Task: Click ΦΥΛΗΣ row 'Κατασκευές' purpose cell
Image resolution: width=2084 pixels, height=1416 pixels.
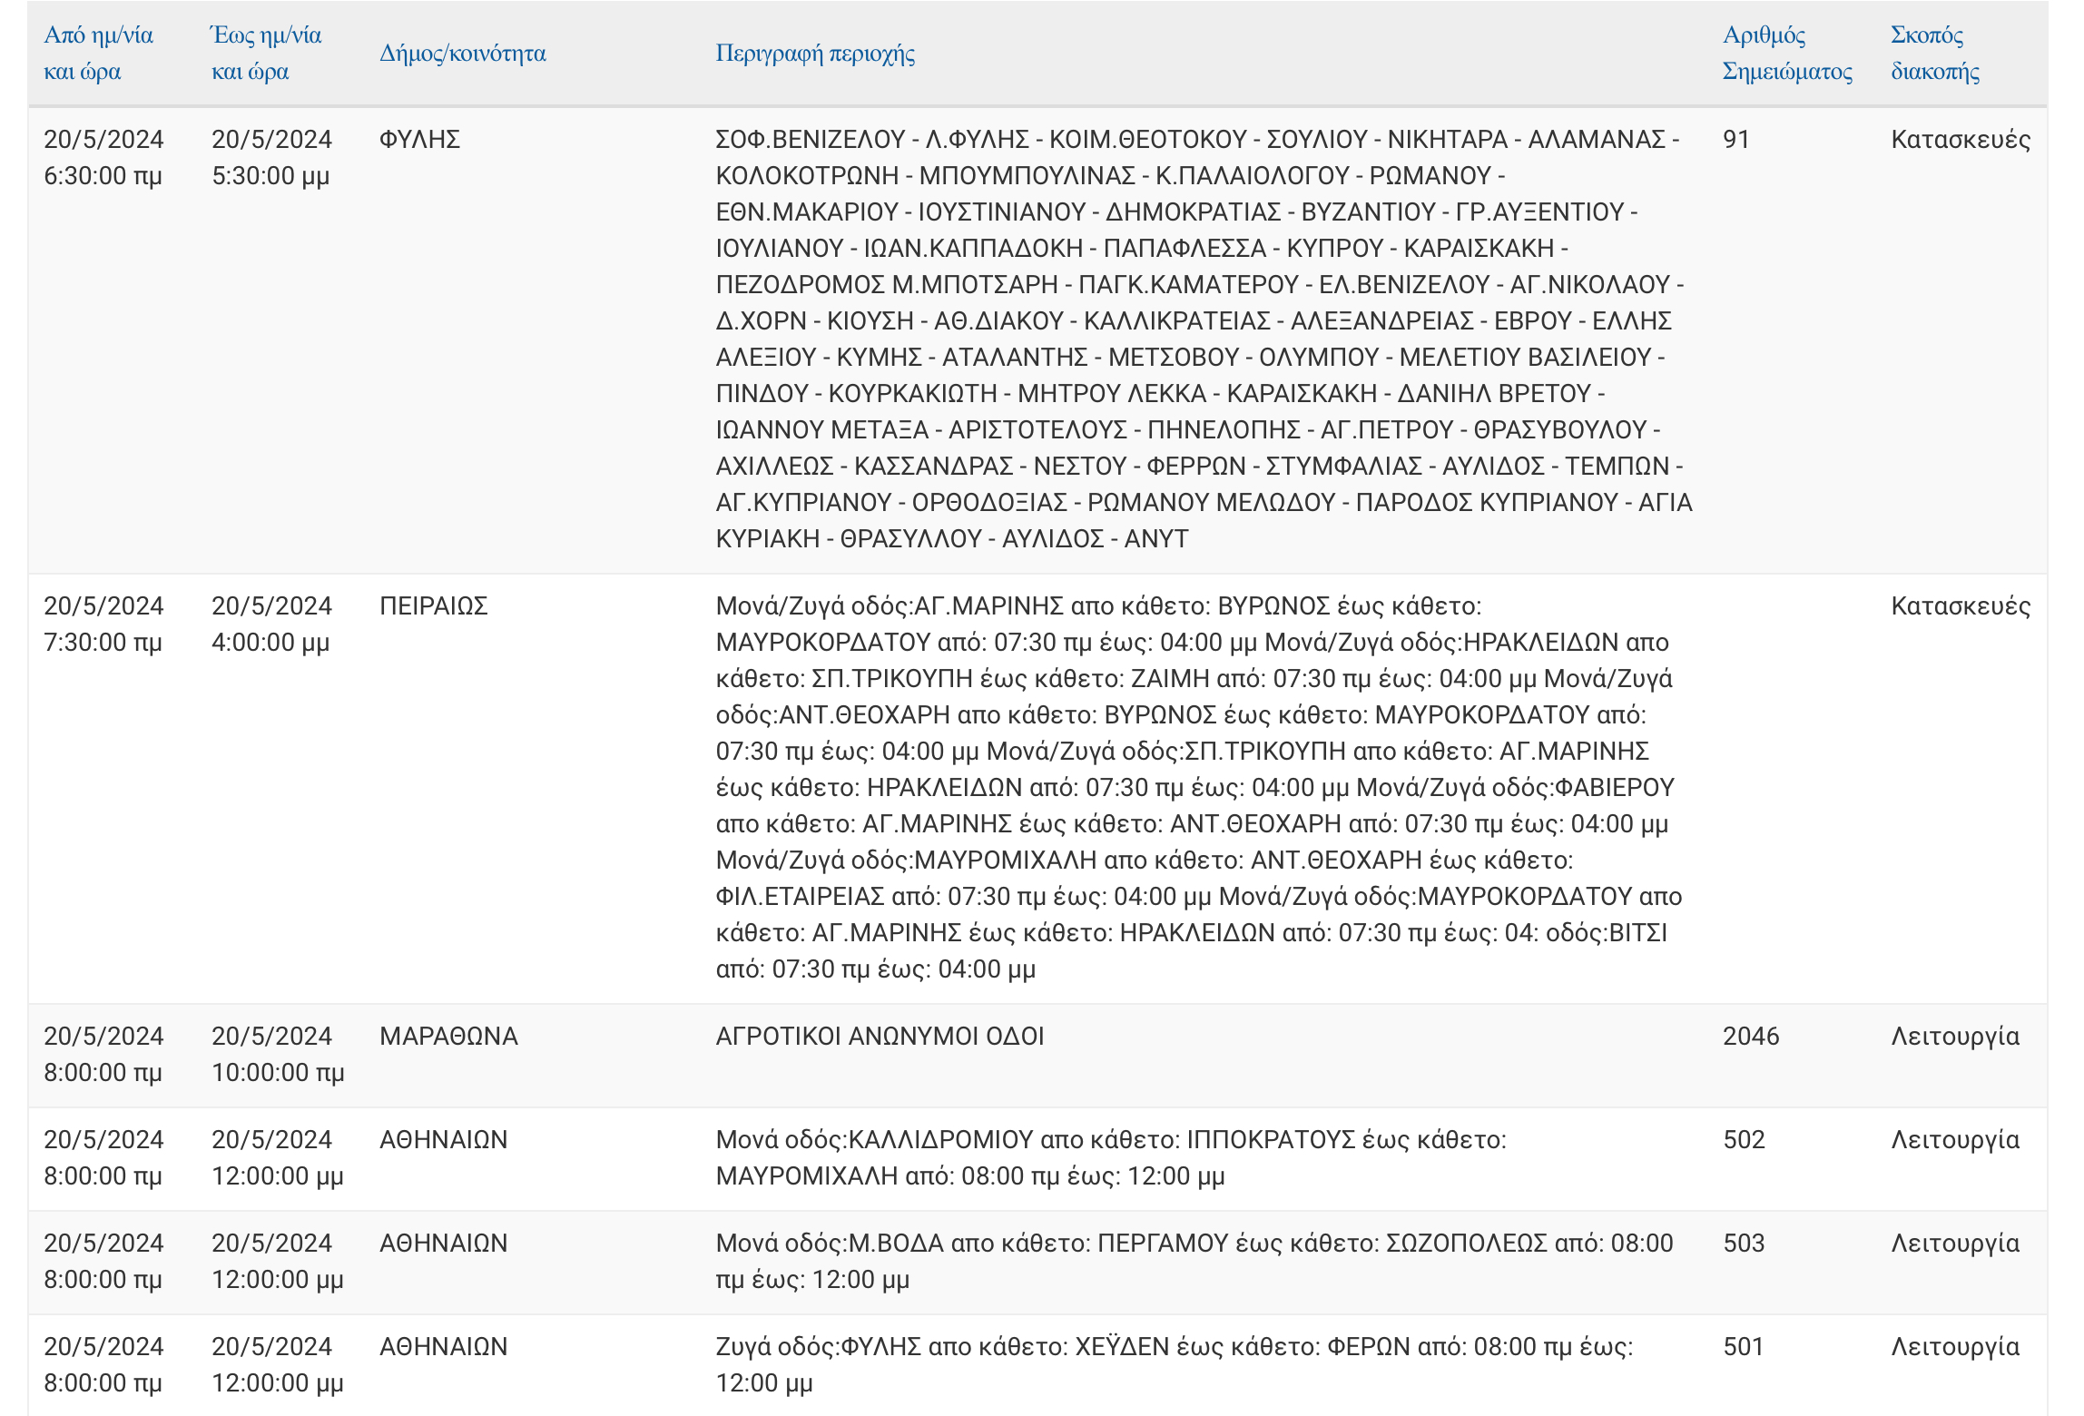Action: [x=1960, y=140]
